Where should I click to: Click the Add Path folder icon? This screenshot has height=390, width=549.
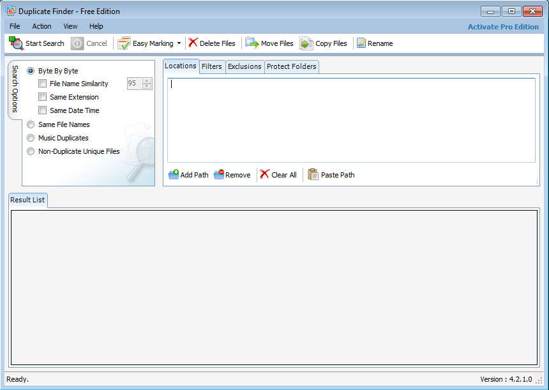[174, 174]
